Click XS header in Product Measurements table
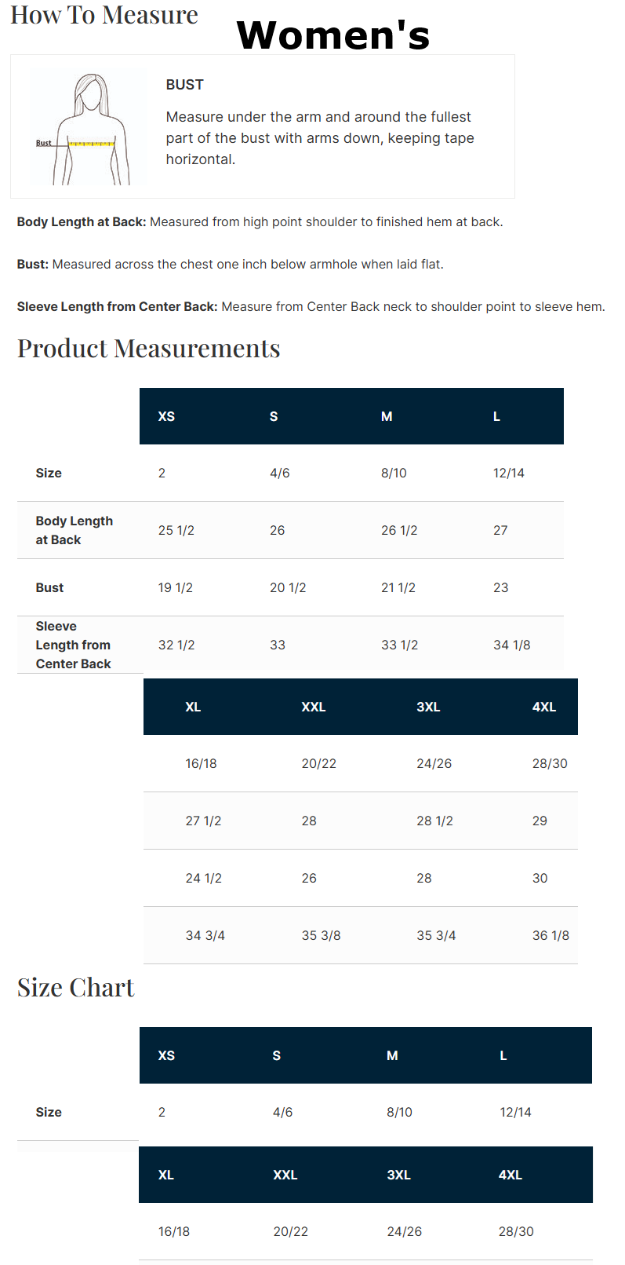The height and width of the screenshot is (1265, 625). pos(166,416)
